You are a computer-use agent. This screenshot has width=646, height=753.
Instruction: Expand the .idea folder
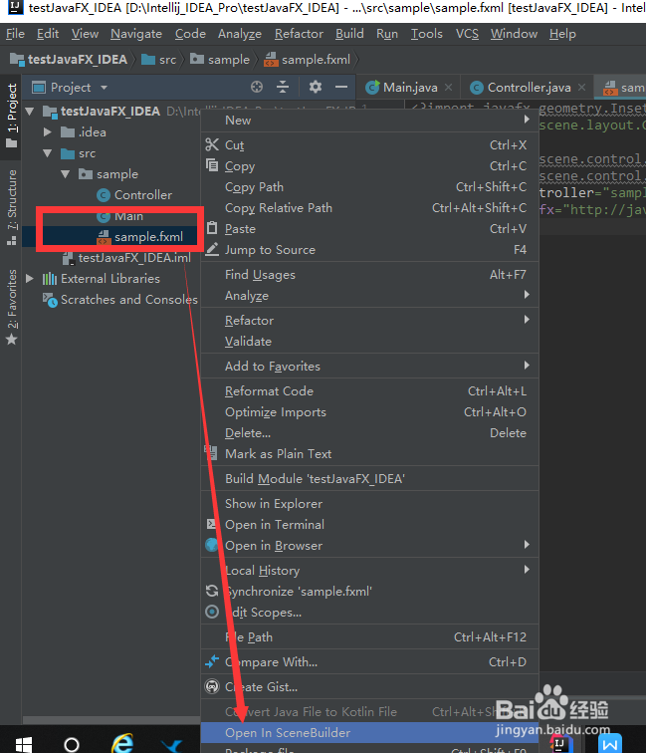(47, 132)
